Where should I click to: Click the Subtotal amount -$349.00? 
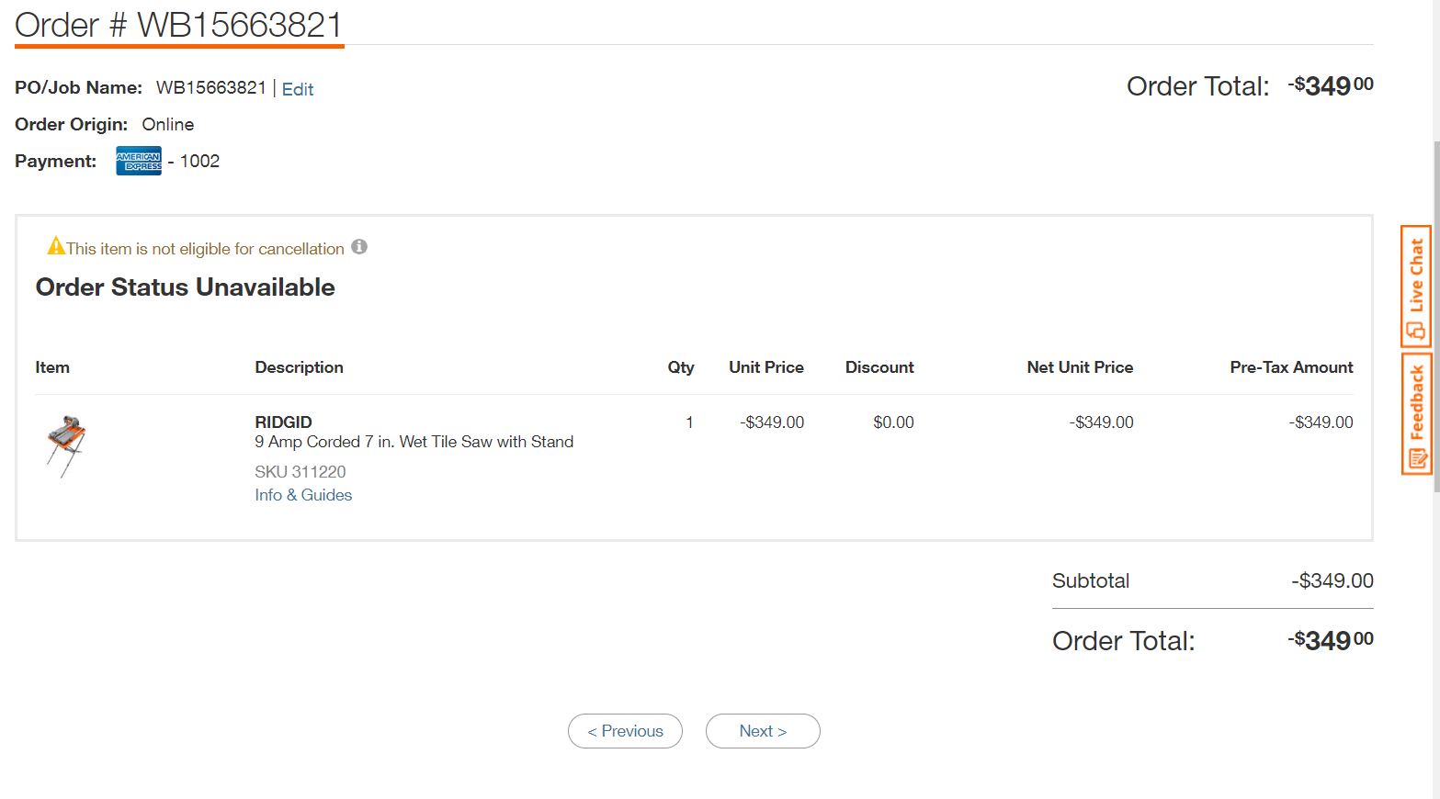point(1332,580)
